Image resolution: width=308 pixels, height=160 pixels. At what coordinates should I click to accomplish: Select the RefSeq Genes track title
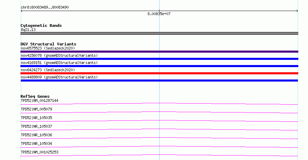[35, 96]
